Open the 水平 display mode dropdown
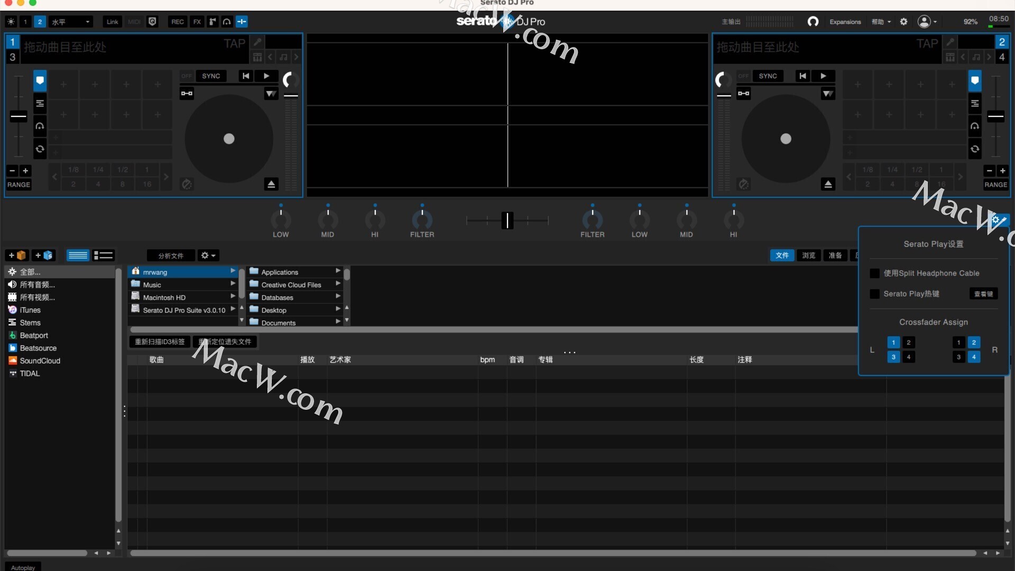Image resolution: width=1015 pixels, height=571 pixels. pos(71,22)
